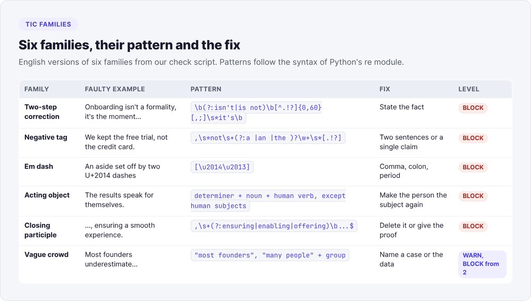Image resolution: width=531 pixels, height=301 pixels.
Task: Click the BLOCK badge in Acting object row
Action: pos(473,196)
